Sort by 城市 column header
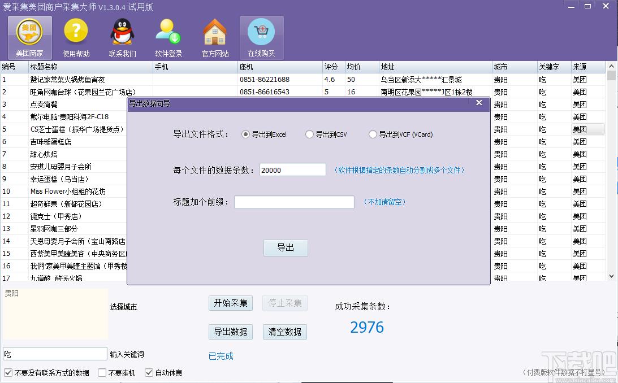Screen dimensions: 618x383 (x=515, y=67)
